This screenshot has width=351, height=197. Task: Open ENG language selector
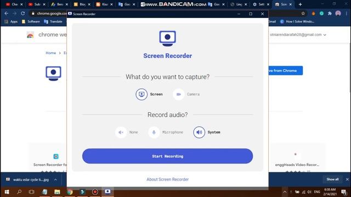pyautogui.click(x=317, y=192)
